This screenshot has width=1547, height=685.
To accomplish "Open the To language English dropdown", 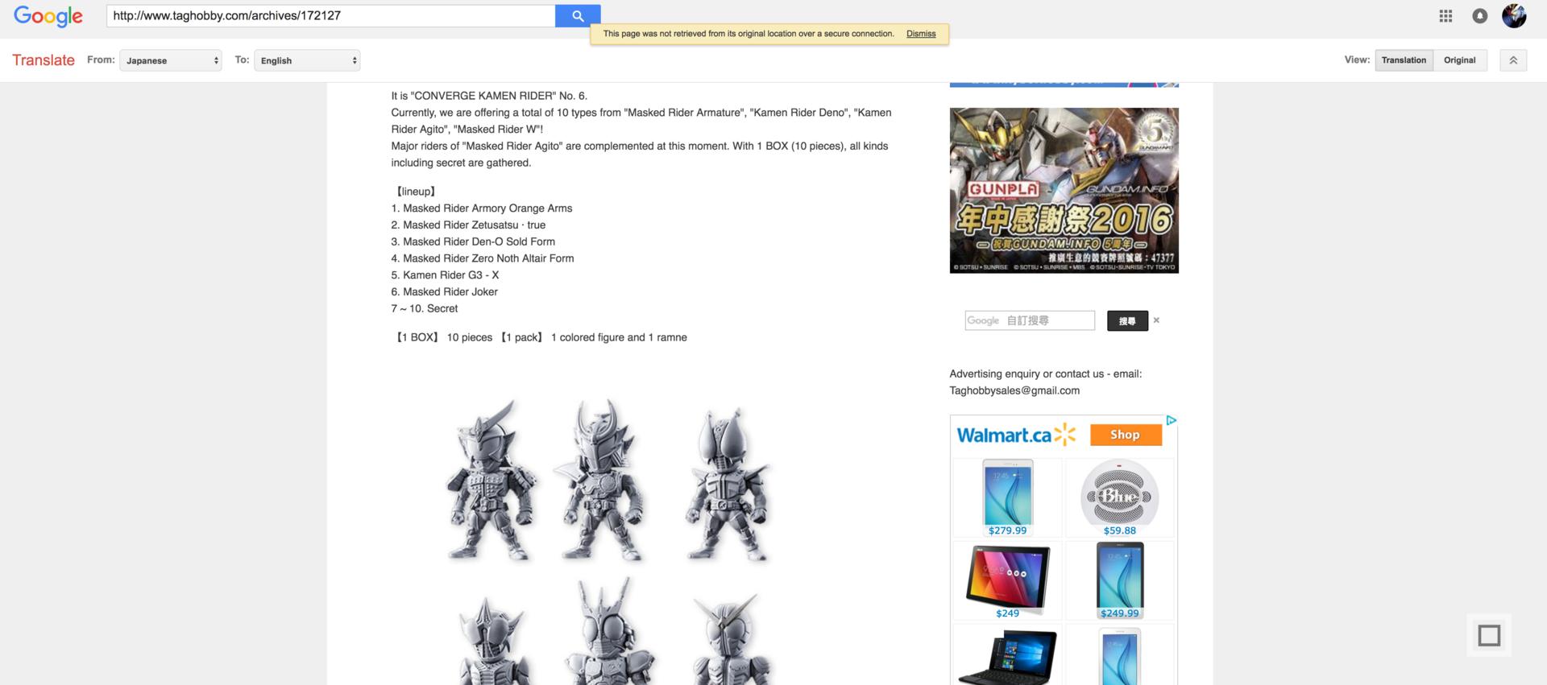I will pyautogui.click(x=307, y=60).
